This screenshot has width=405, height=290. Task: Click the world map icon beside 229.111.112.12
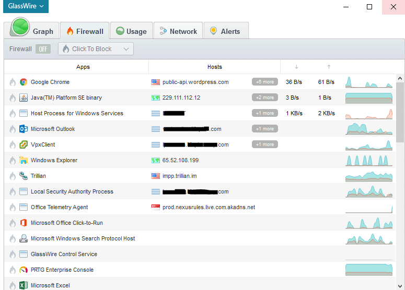click(x=156, y=98)
